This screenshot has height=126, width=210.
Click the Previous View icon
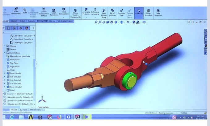pyautogui.click(x=104, y=22)
